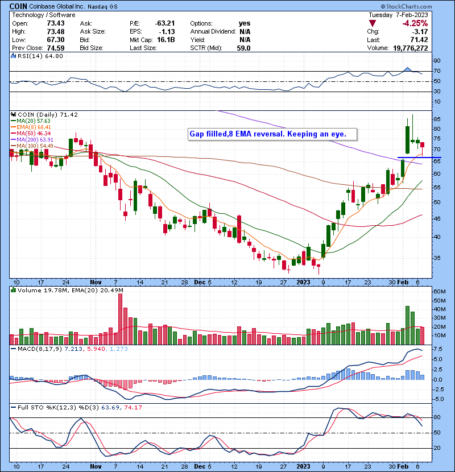Viewport: 455px width, 472px height.
Task: Click the -4.25% percent change figure
Action: tap(415, 23)
